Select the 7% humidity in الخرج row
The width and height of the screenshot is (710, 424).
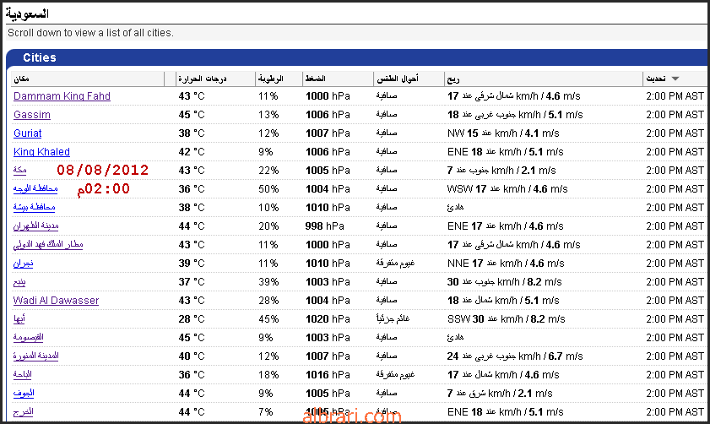coord(266,412)
